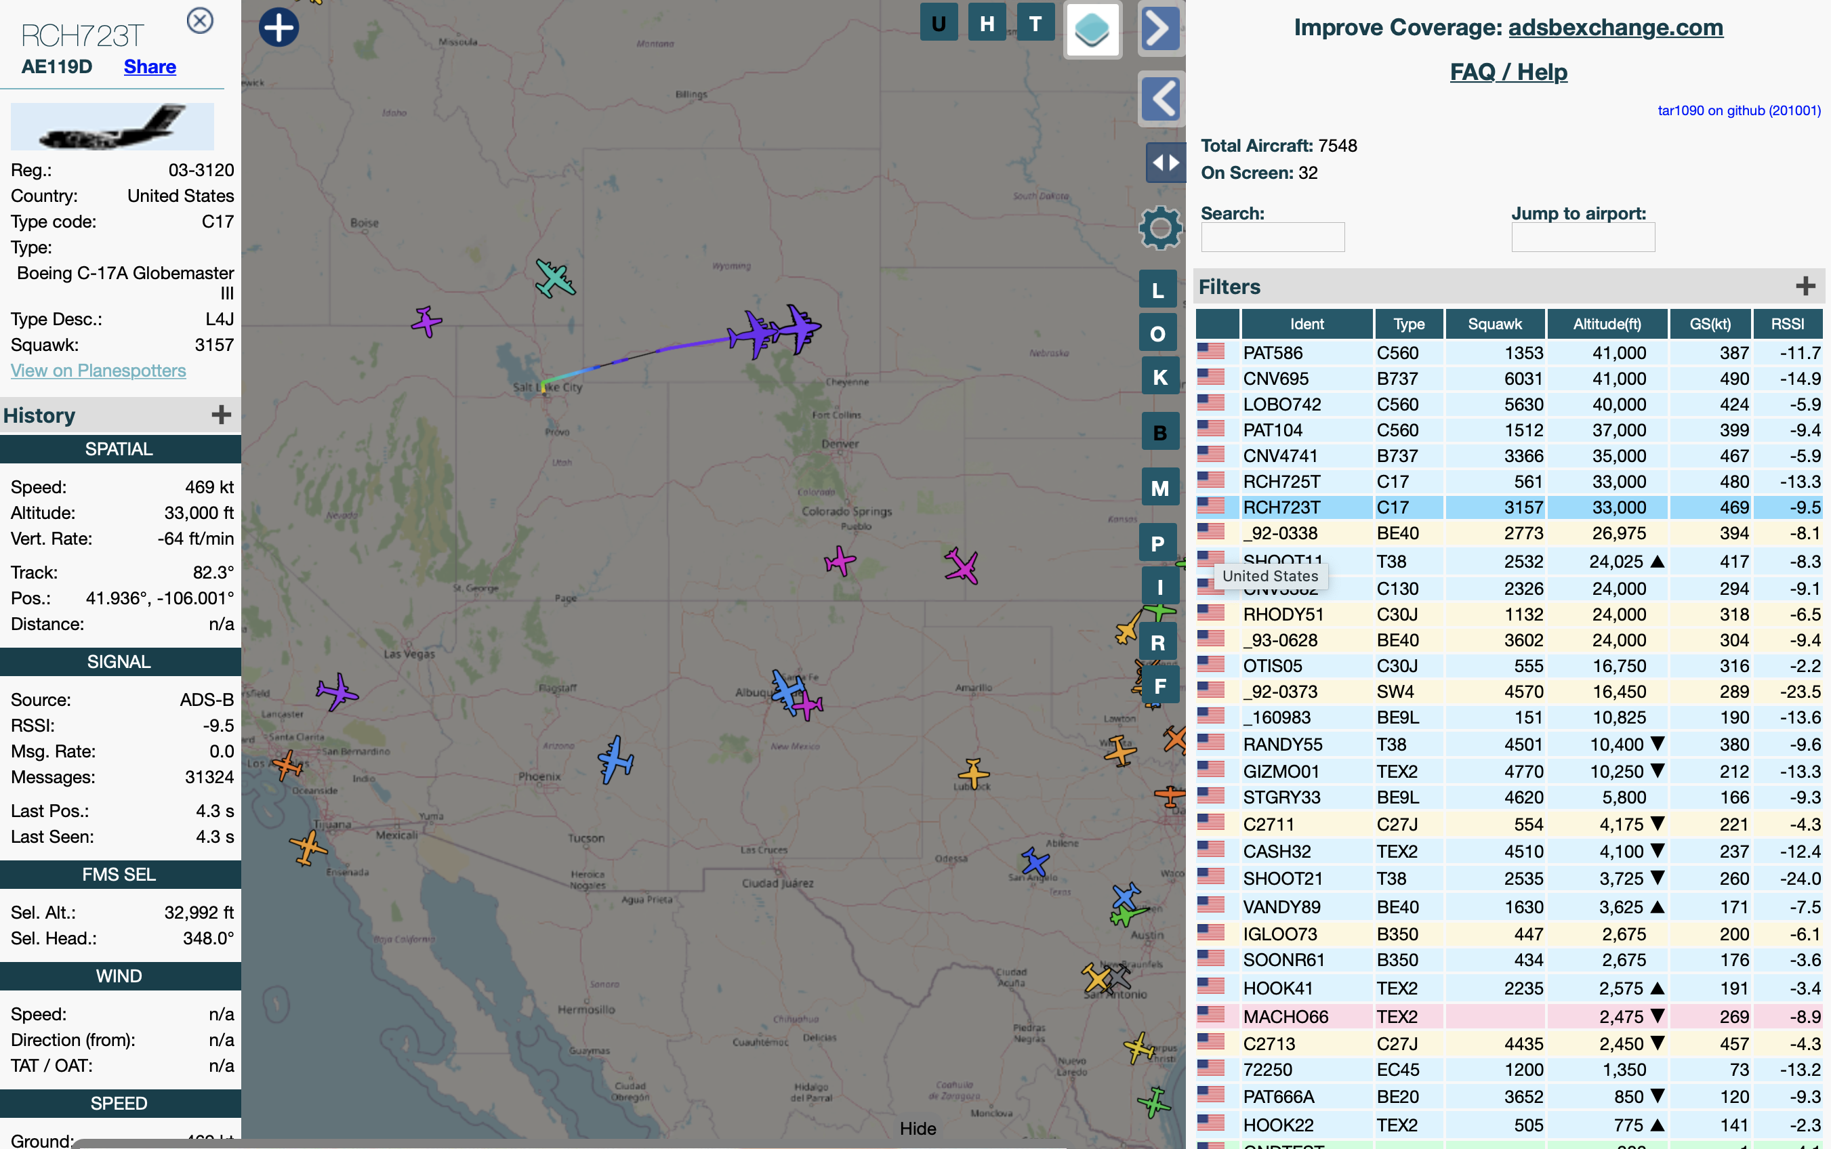
Task: Close the RCH723T aircraft info panel
Action: (x=200, y=20)
